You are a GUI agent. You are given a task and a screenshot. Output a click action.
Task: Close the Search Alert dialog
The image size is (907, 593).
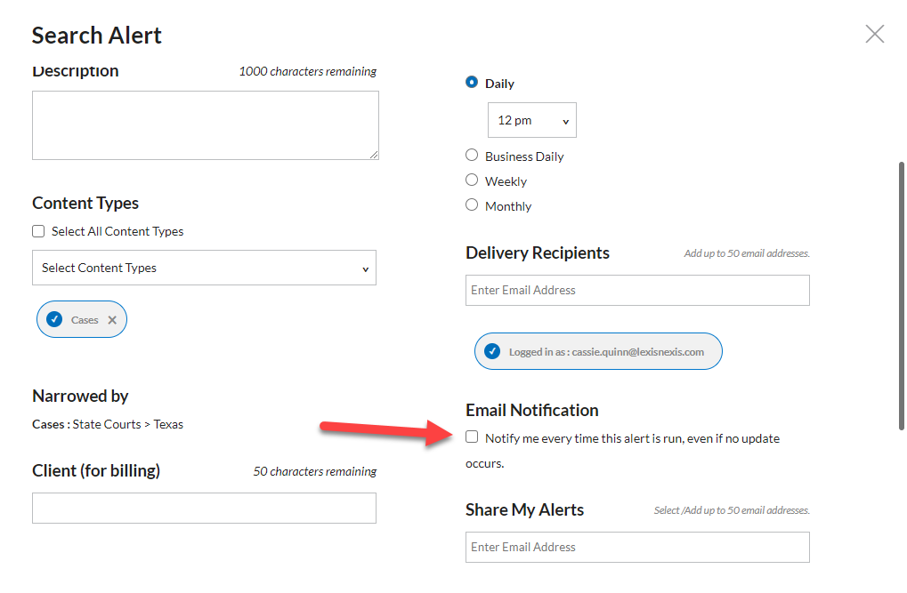coord(875,34)
